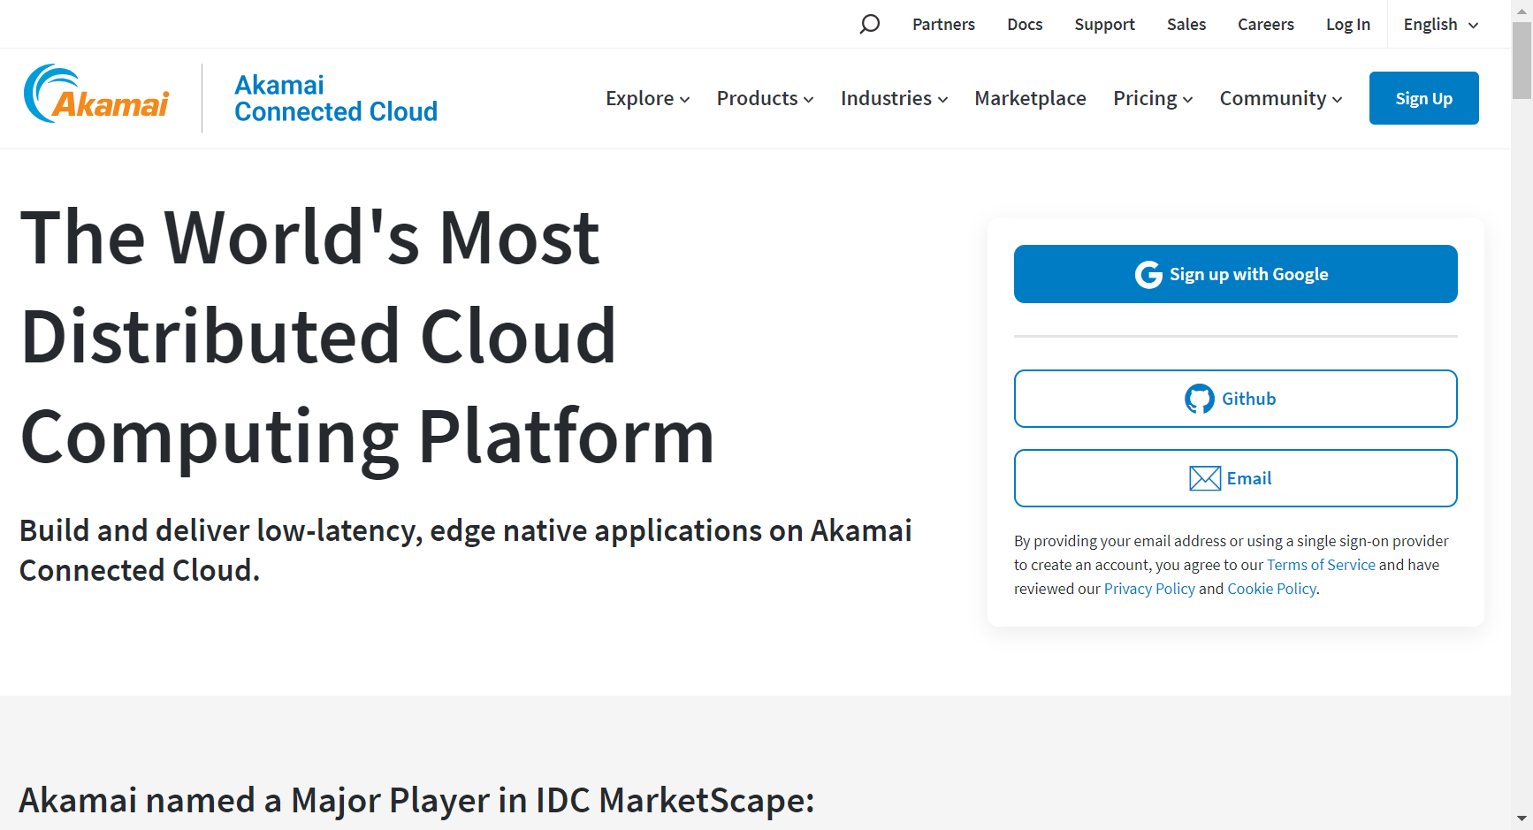Expand the Community menu
Viewport: 1533px width, 830px height.
coord(1281,98)
